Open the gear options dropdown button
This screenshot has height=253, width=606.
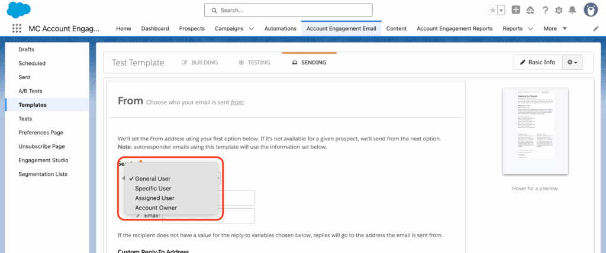click(572, 62)
